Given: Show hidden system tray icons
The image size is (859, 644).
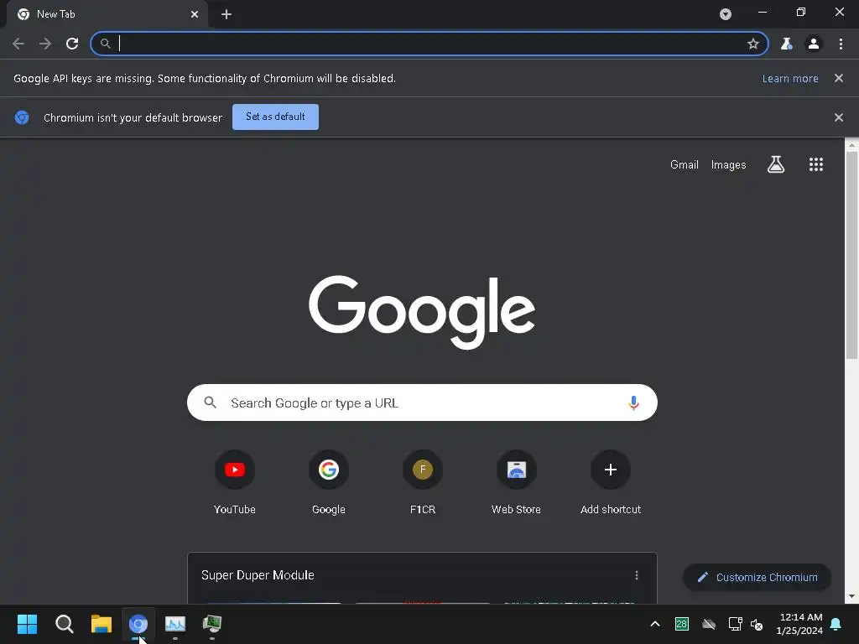Looking at the screenshot, I should point(654,624).
